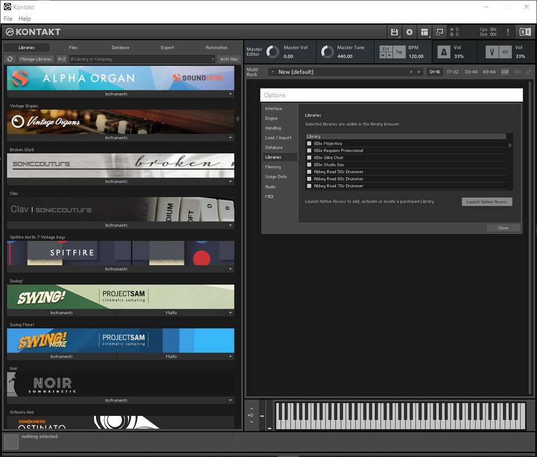Open Multis of Swing More! library
Viewport: 537px width, 457px height.
[171, 356]
